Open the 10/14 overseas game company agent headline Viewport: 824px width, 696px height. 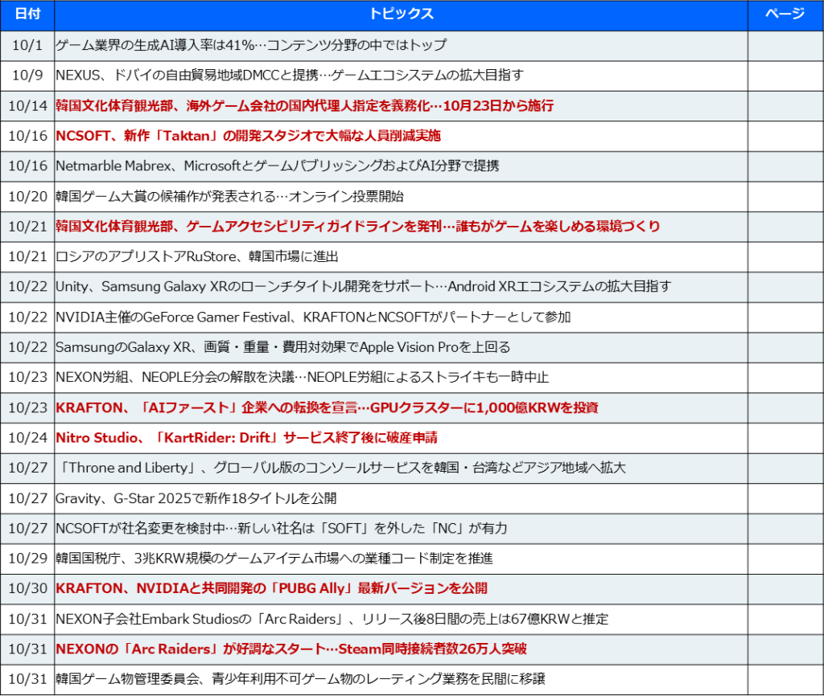304,105
